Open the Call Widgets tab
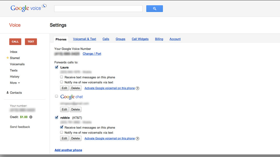Screen dimensions: 280x157 [140, 39]
